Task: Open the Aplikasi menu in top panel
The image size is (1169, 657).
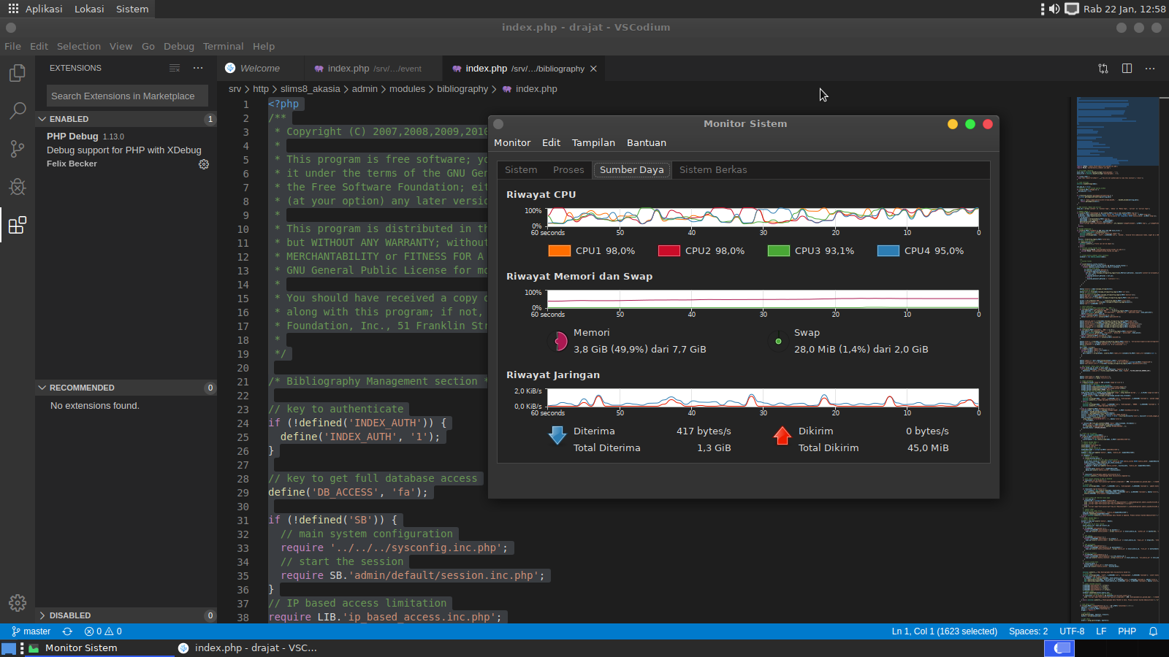Action: 44,9
